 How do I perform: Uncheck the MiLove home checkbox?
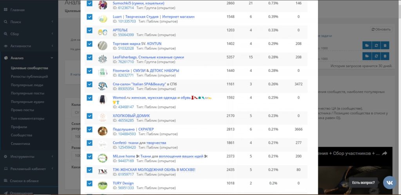(x=90, y=156)
